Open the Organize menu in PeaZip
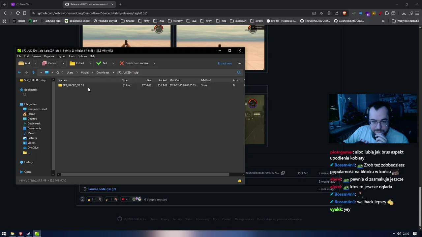 click(x=49, y=56)
